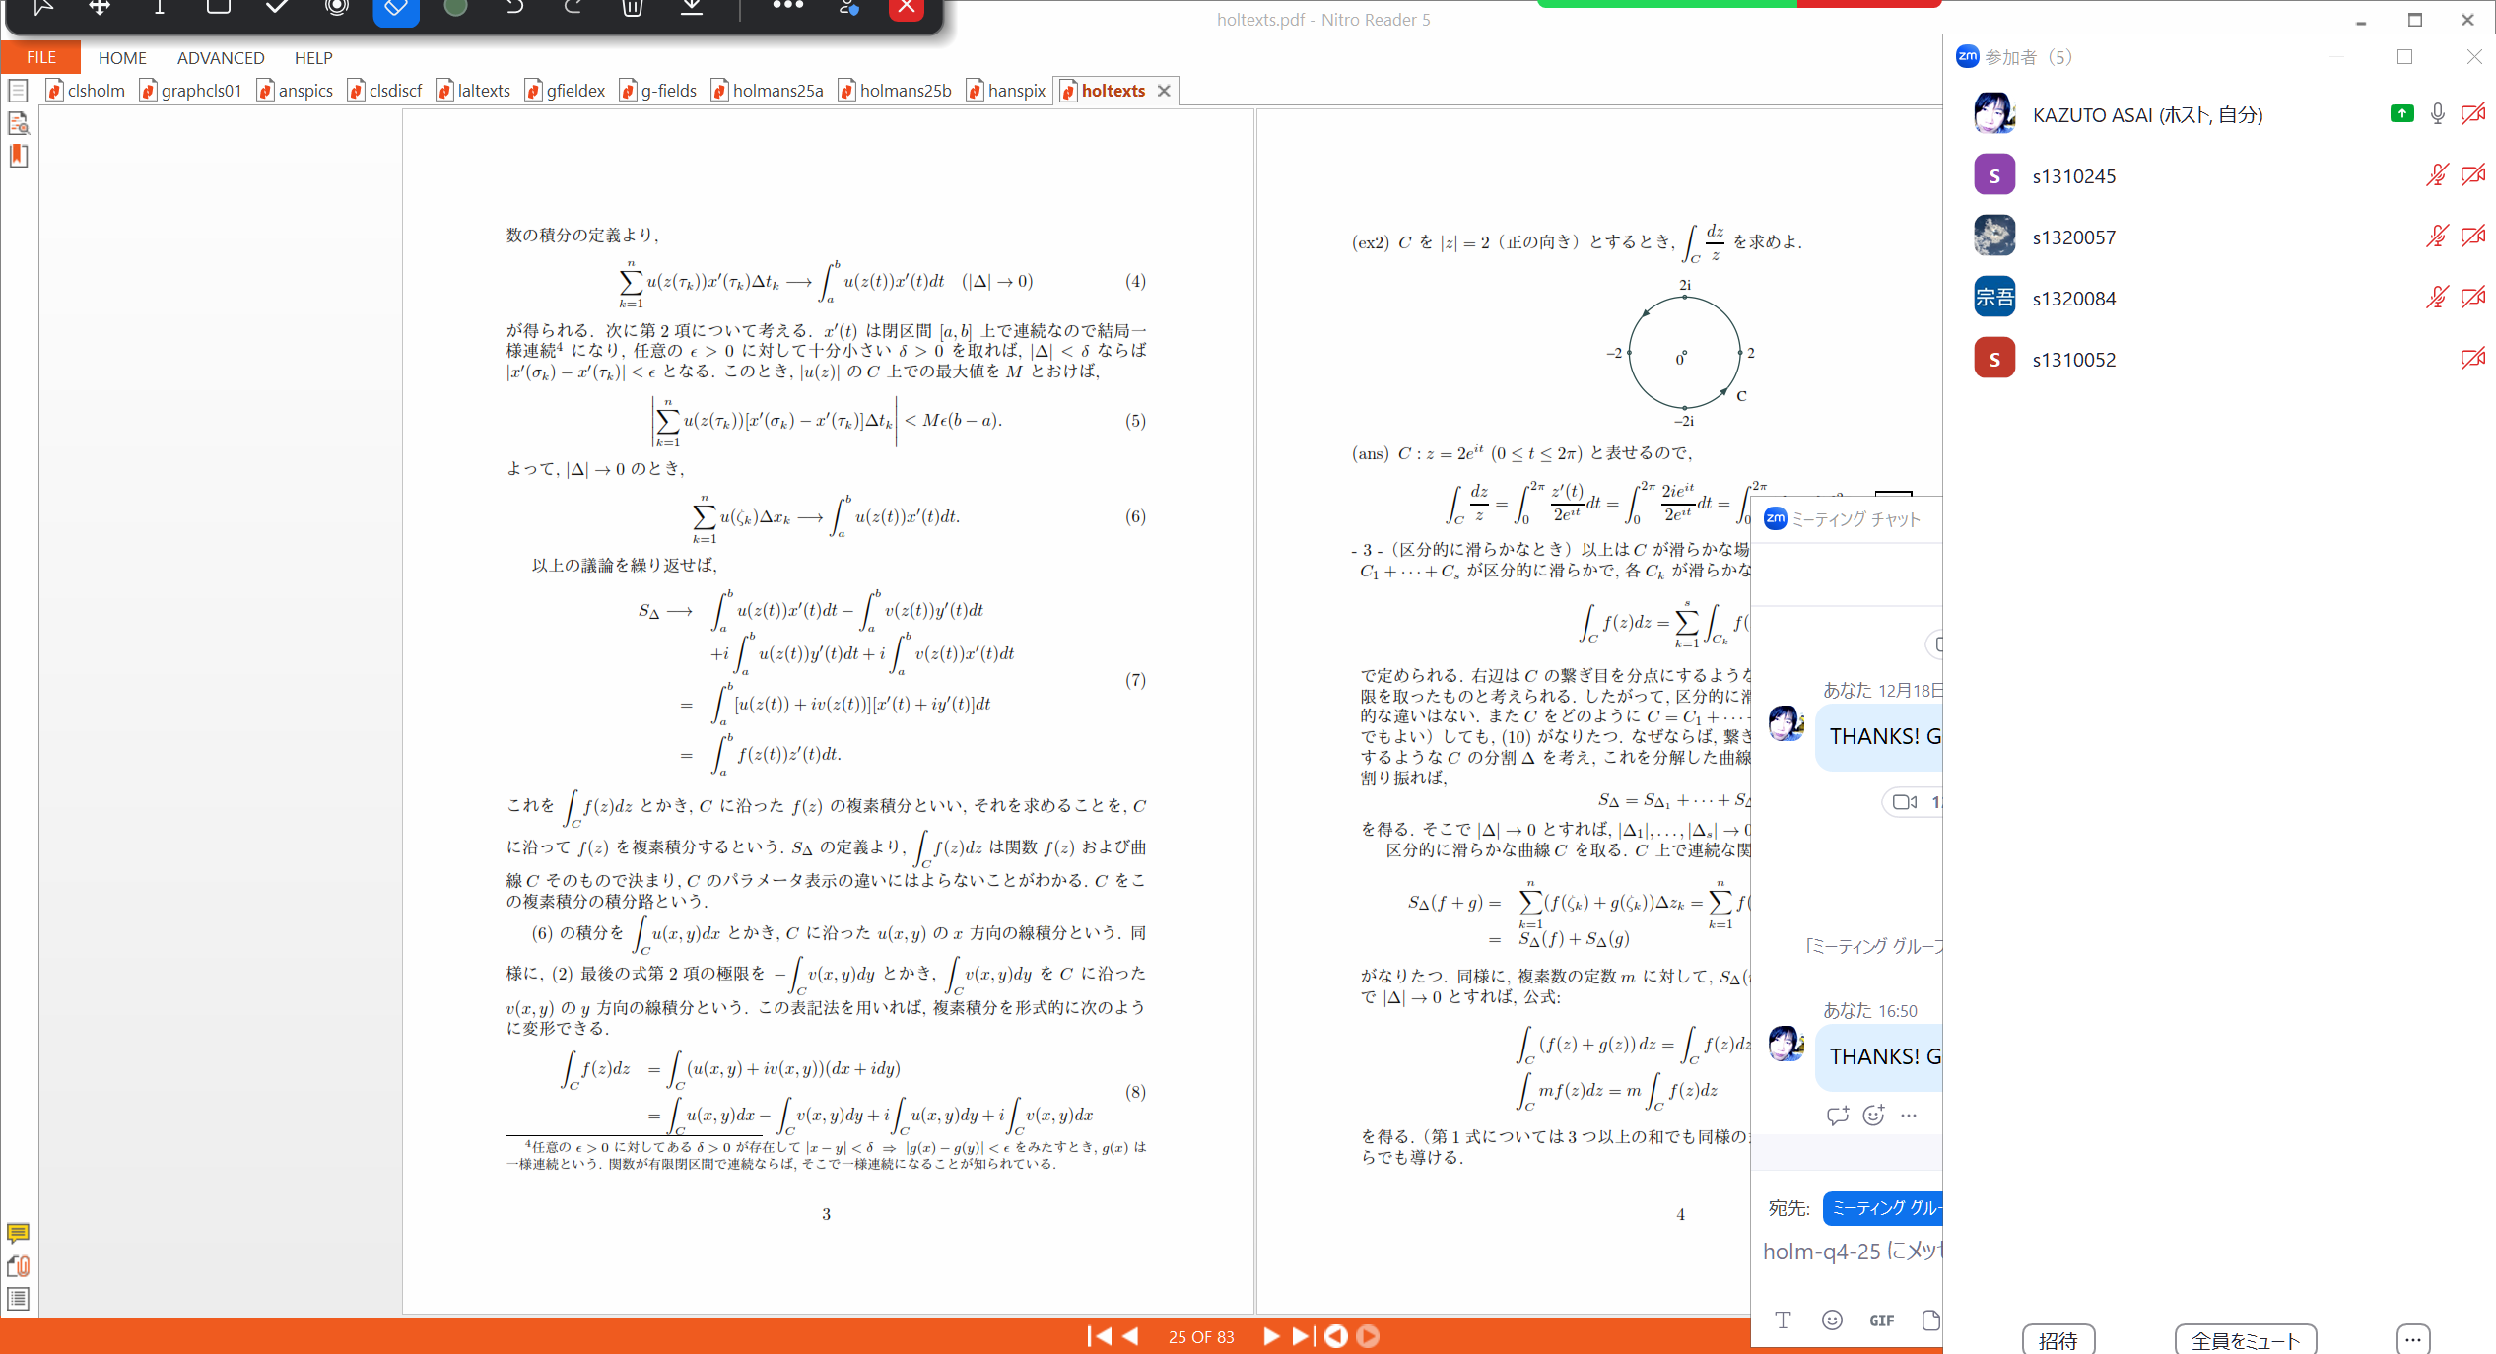Toggle microphone for KAZUTO ASAI
Viewport: 2496px width, 1354px height.
pyautogui.click(x=2437, y=114)
